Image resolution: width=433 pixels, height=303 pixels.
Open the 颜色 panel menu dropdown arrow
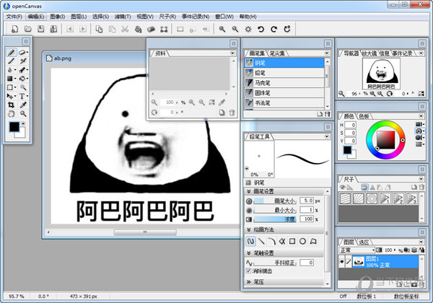[421, 116]
